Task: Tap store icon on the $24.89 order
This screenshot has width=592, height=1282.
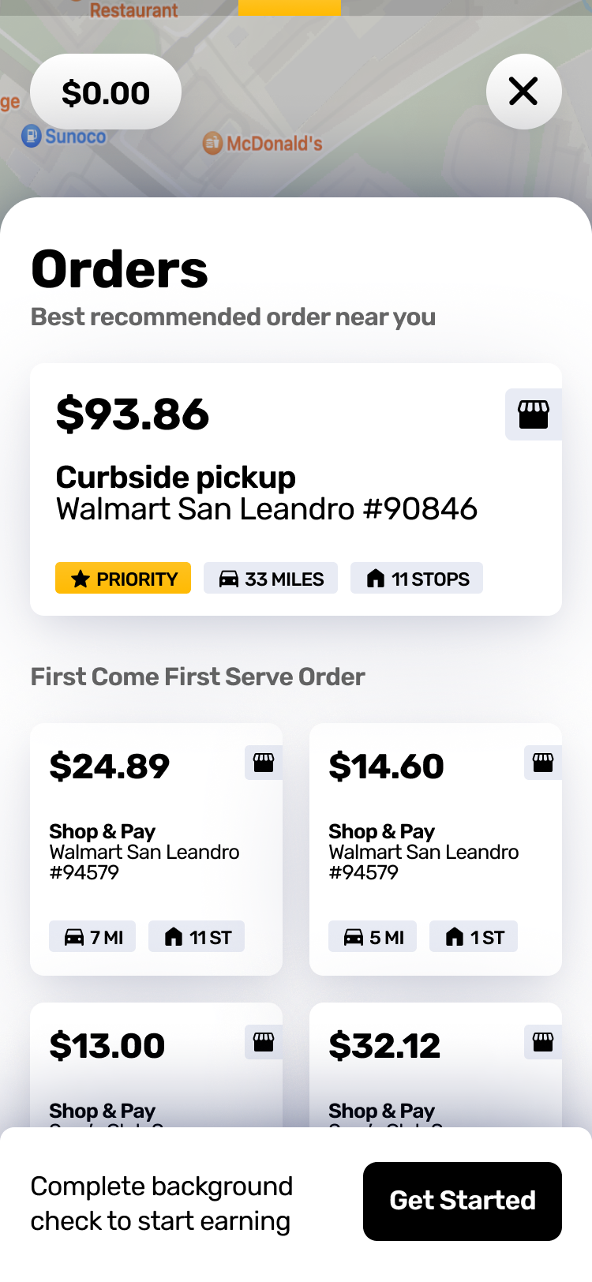Action: (264, 763)
